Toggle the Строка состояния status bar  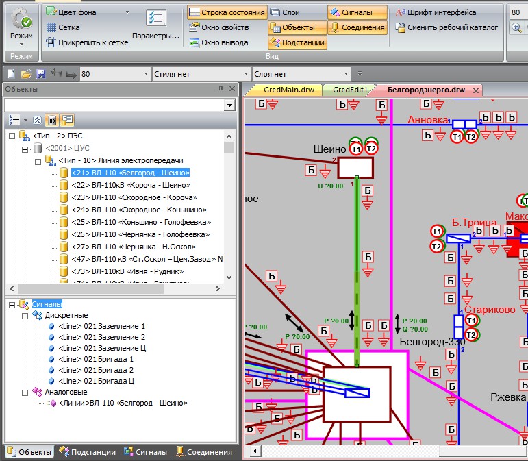click(227, 12)
